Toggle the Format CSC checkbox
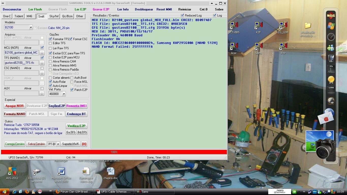Image resolution: width=347 pixels, height=195 pixels. point(71,39)
